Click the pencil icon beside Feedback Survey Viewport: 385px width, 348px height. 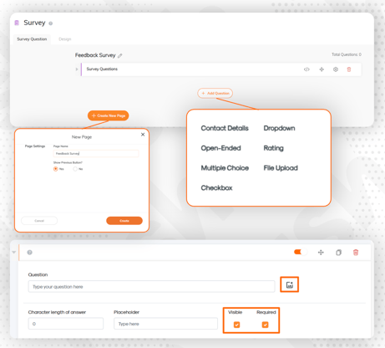click(x=119, y=56)
